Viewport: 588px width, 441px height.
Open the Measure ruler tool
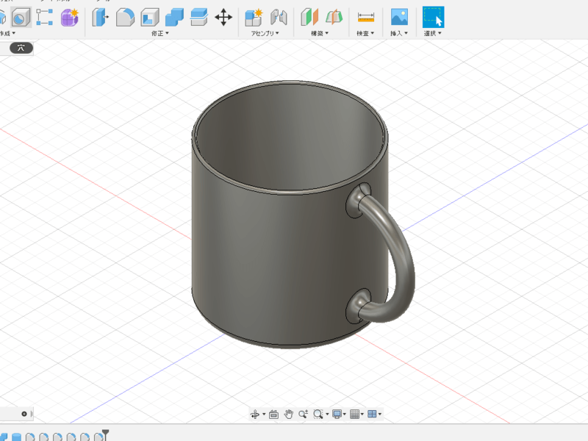365,16
